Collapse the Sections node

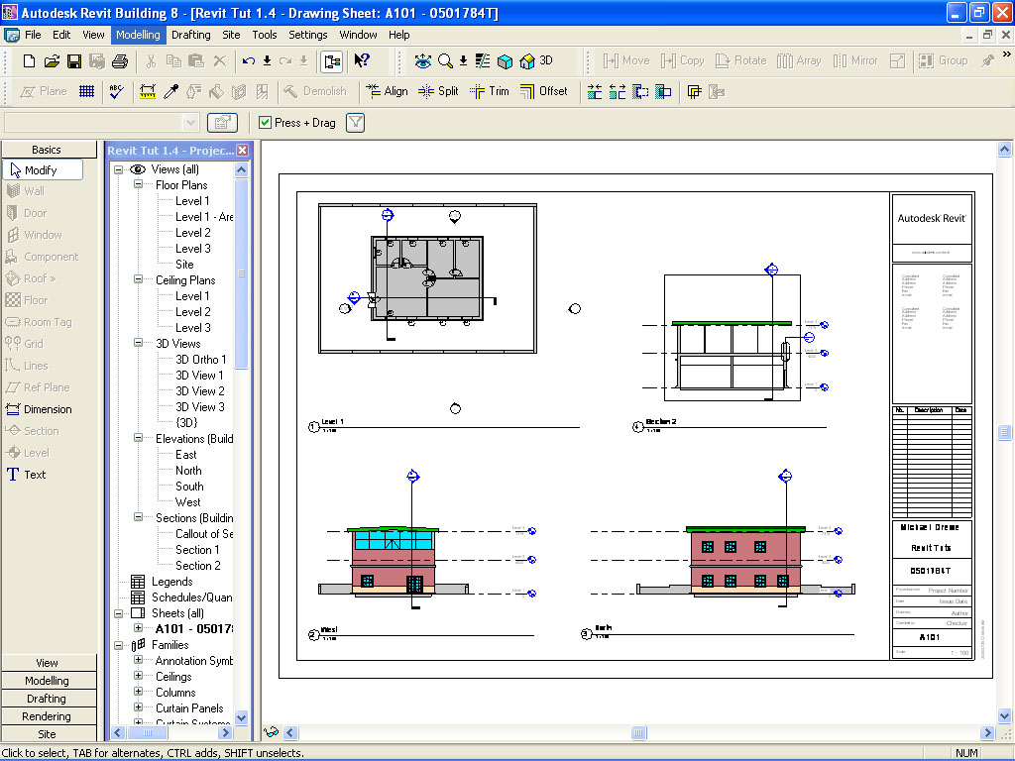point(138,517)
